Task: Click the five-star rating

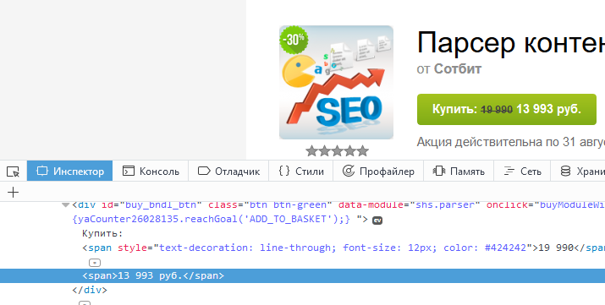Action: click(x=338, y=151)
